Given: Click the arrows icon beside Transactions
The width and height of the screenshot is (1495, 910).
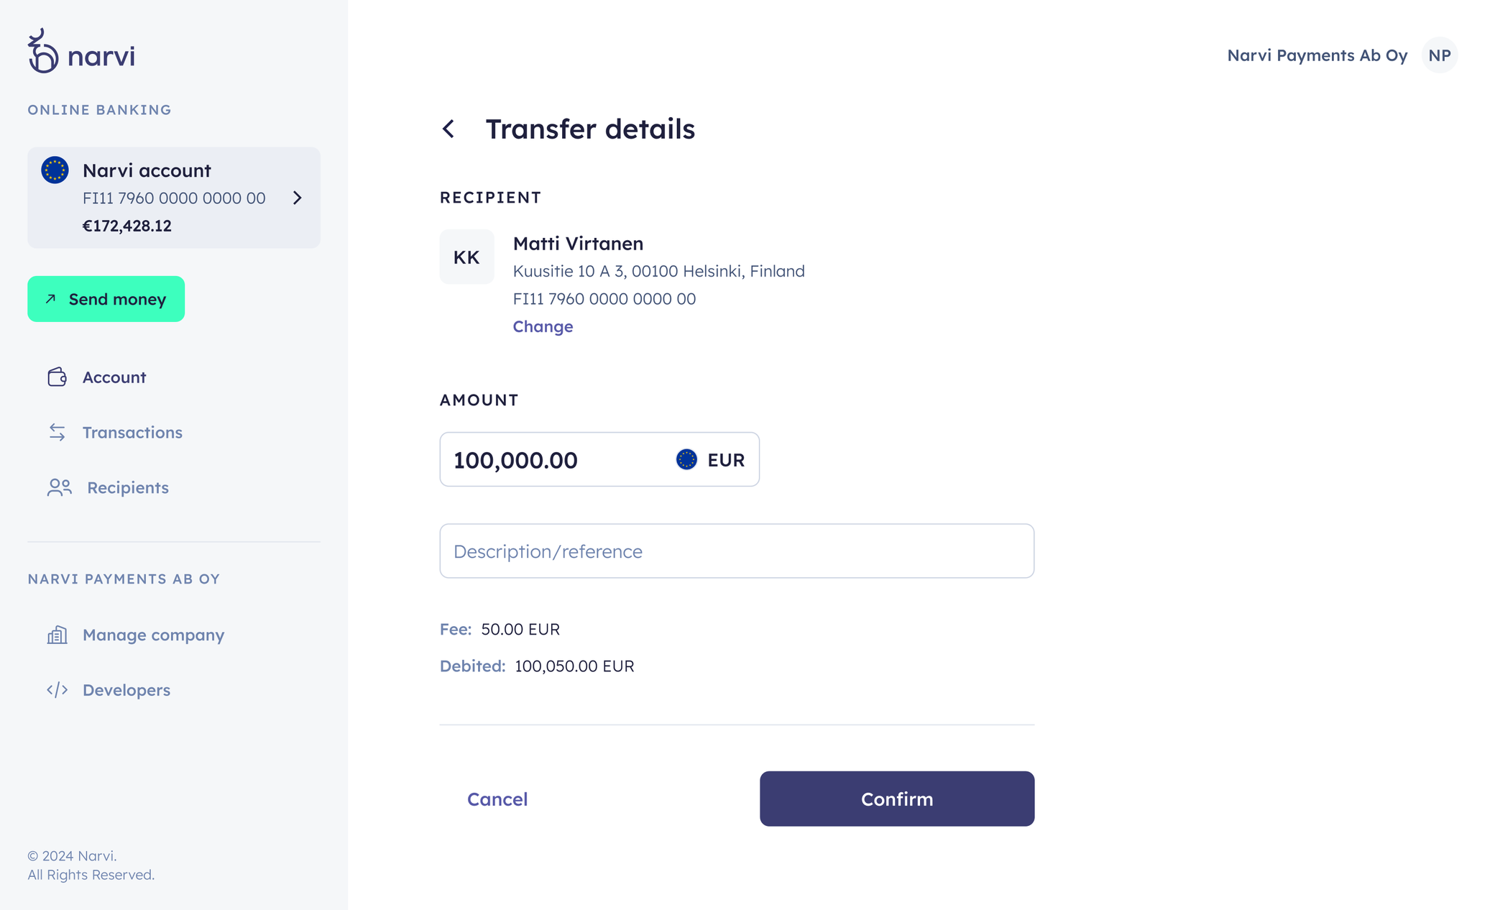Looking at the screenshot, I should pyautogui.click(x=57, y=432).
